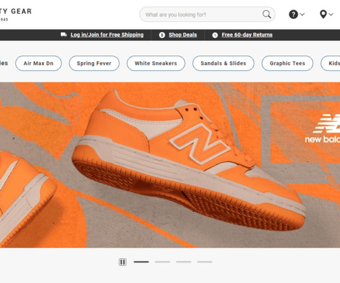This screenshot has height=283, width=340.
Task: Select the Spring Fever category pill
Action: [x=94, y=63]
